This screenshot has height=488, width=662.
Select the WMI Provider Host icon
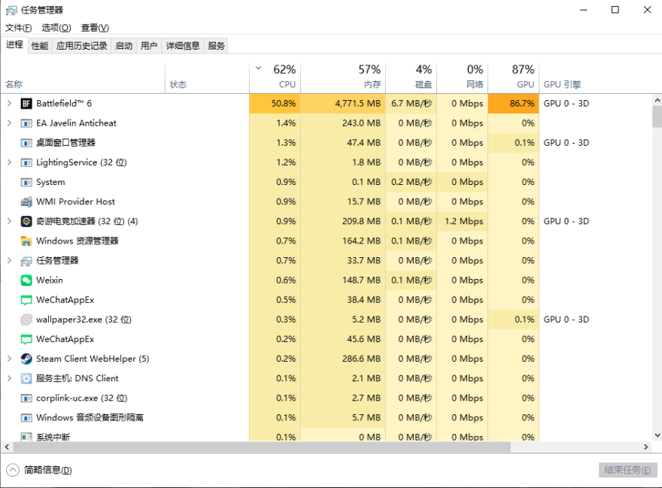(26, 202)
